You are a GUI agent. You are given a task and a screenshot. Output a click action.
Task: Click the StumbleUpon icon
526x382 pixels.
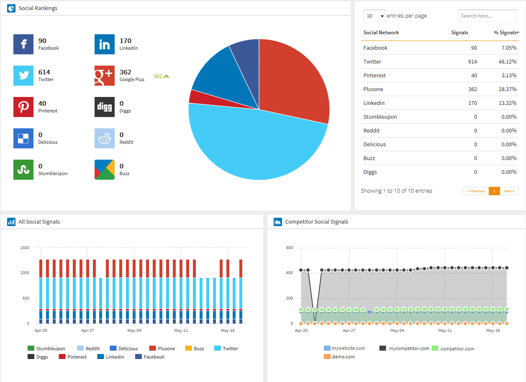point(23,170)
